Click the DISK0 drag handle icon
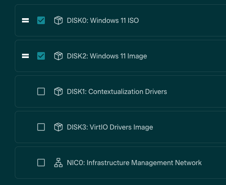This screenshot has width=226, height=185. click(x=25, y=20)
